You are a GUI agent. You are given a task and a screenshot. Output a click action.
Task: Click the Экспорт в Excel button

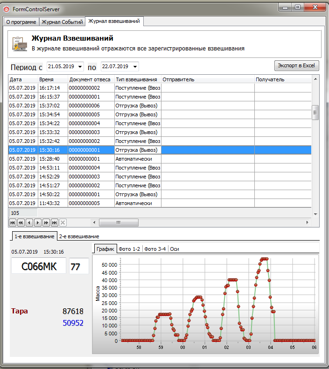coord(296,65)
